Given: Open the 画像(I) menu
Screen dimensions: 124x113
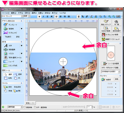Looking at the screenshot, I should [x=34, y=13].
